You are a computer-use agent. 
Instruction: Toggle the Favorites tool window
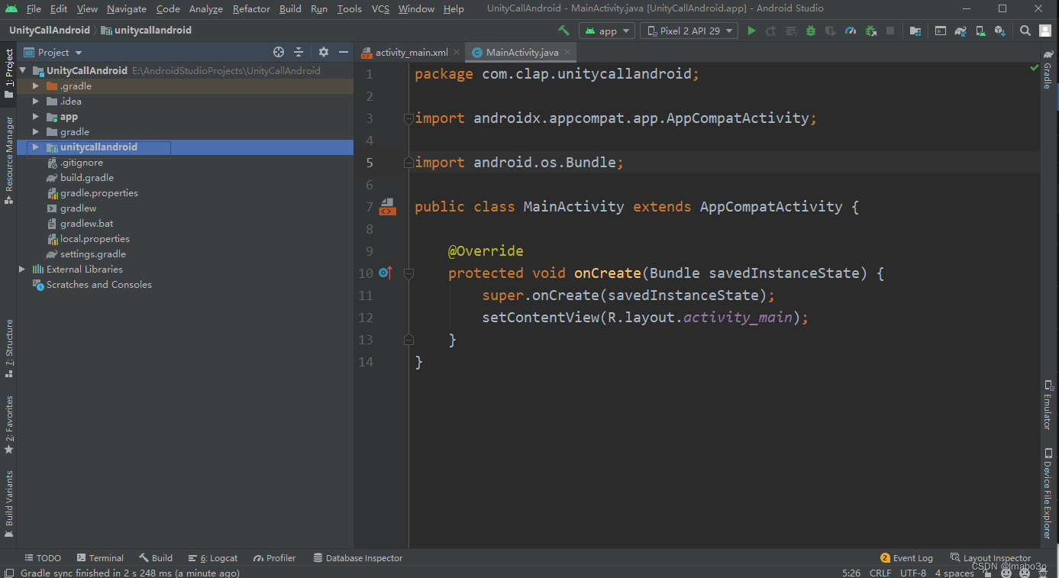[x=8, y=425]
